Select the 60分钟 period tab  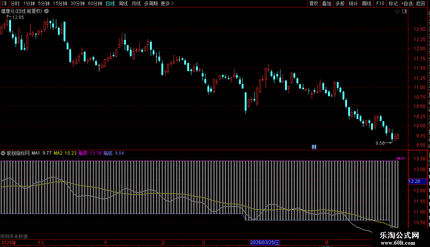95,3
